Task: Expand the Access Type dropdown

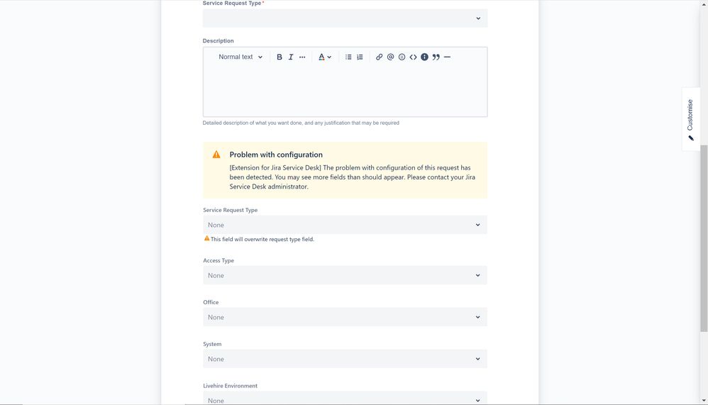Action: point(345,275)
